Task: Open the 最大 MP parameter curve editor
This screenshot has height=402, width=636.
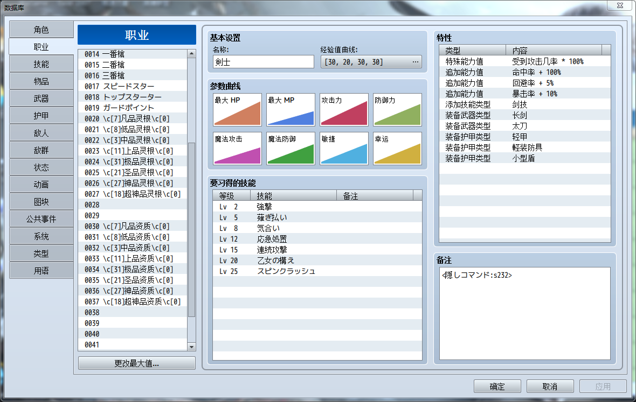Action: tap(290, 110)
